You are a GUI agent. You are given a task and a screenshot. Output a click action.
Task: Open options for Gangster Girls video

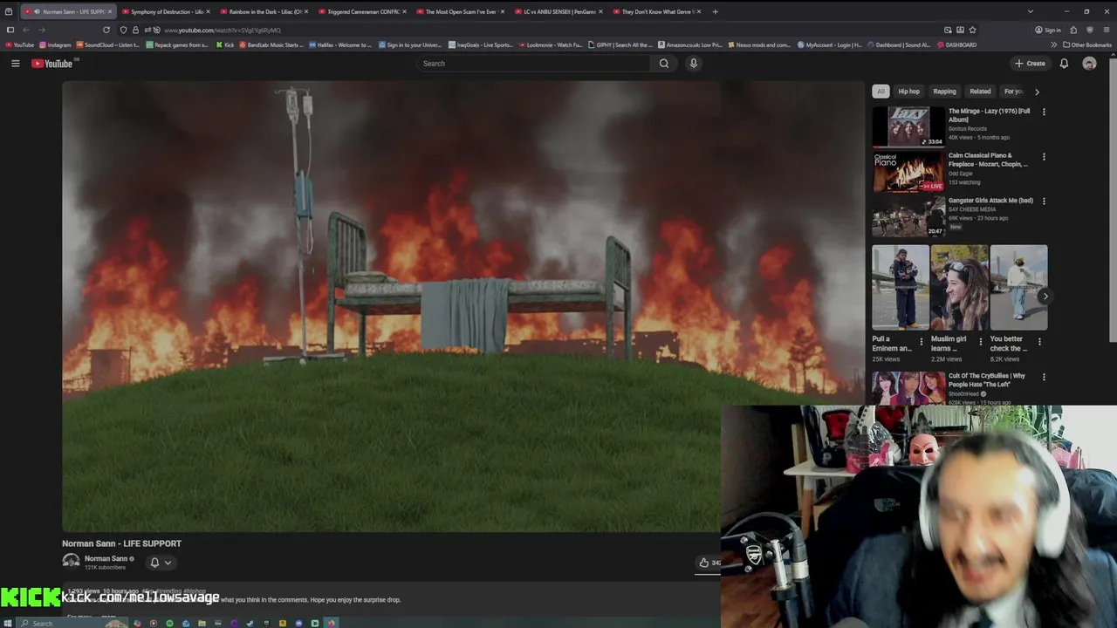[1044, 201]
